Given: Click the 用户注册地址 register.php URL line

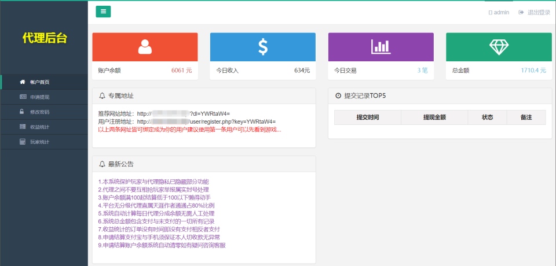Looking at the screenshot, I should [187, 121].
